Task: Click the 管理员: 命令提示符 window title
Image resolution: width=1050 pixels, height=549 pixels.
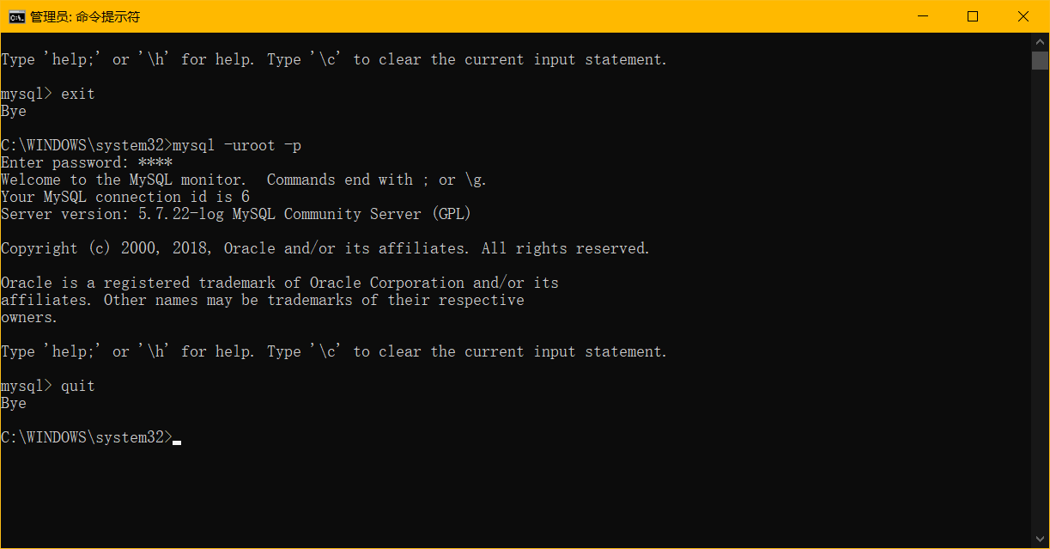Action: point(85,16)
